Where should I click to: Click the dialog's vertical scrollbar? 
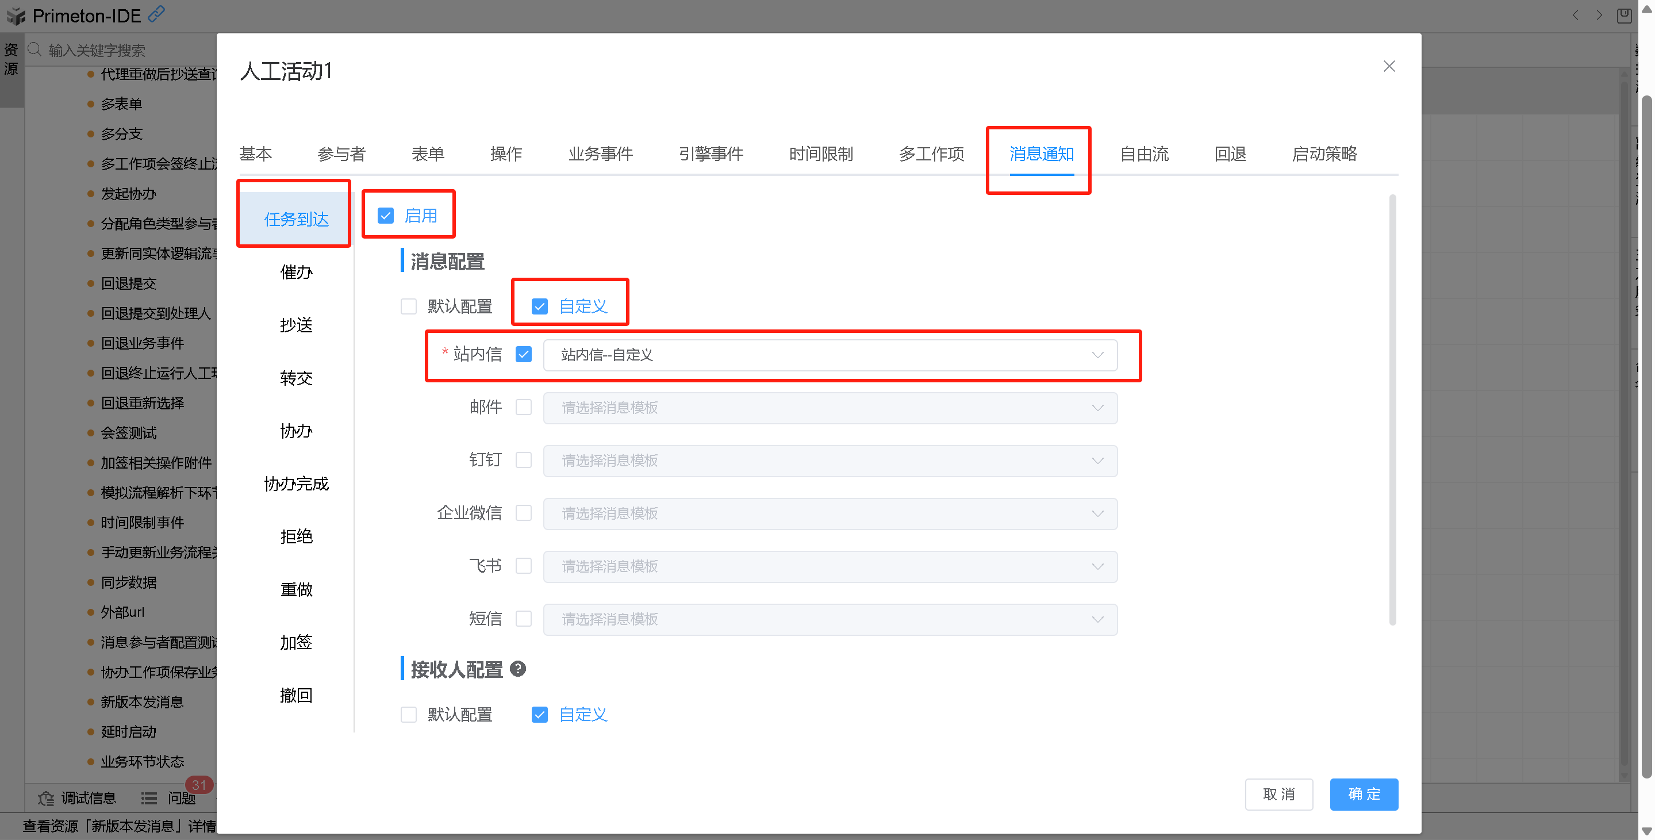pos(1392,409)
